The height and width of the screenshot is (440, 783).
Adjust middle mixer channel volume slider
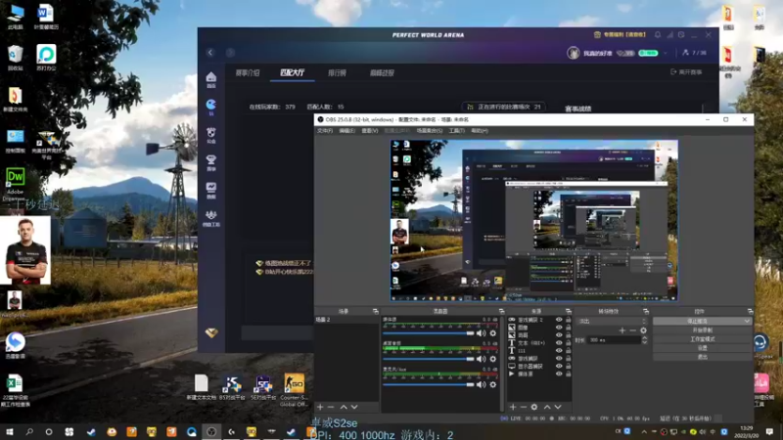click(x=428, y=359)
